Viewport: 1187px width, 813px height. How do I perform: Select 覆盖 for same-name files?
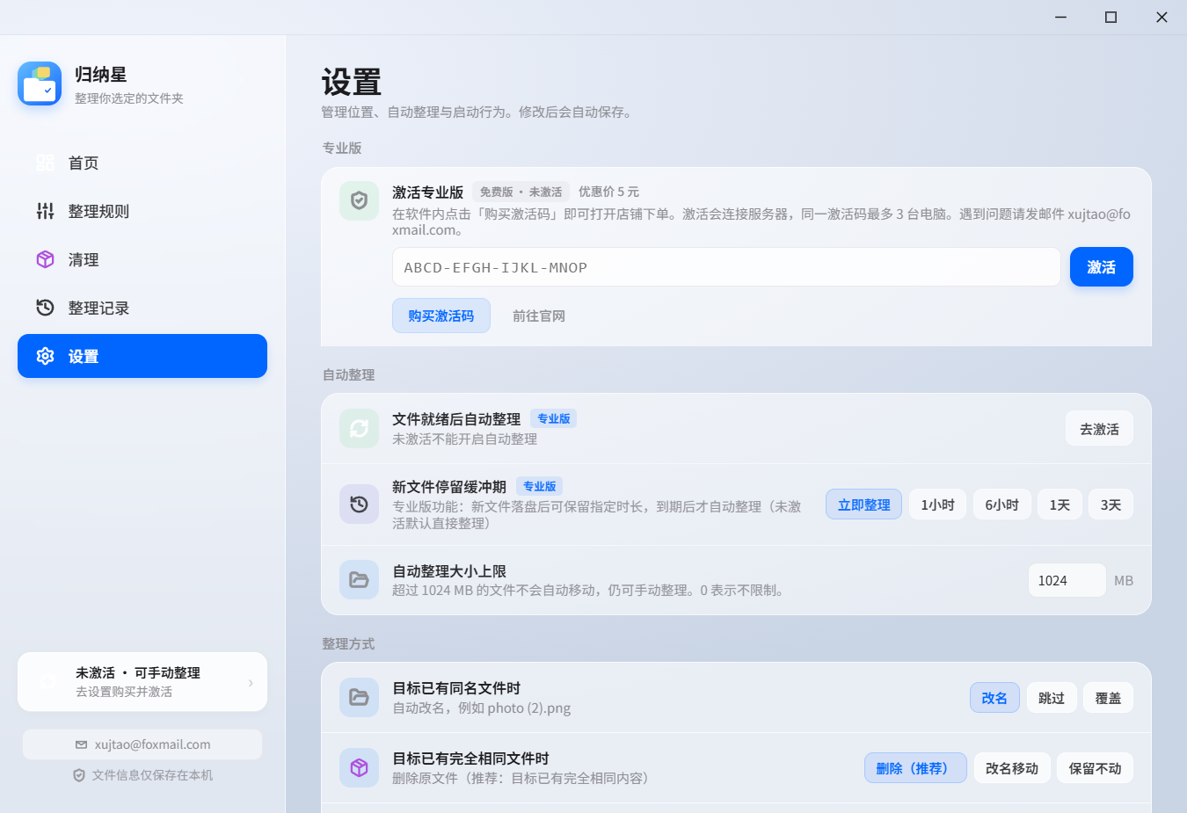point(1108,698)
